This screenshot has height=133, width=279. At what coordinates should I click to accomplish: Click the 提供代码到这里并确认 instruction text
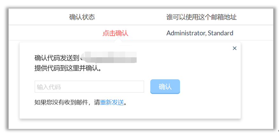tap(68, 68)
